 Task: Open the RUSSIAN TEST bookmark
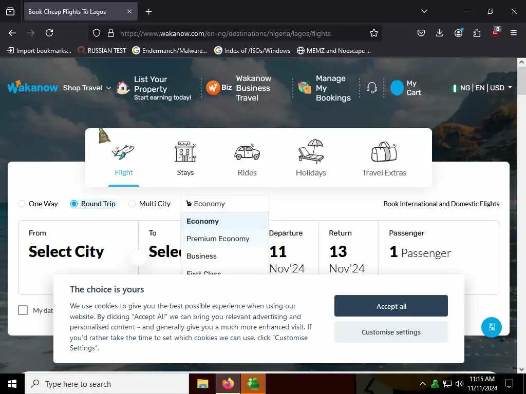(x=102, y=51)
